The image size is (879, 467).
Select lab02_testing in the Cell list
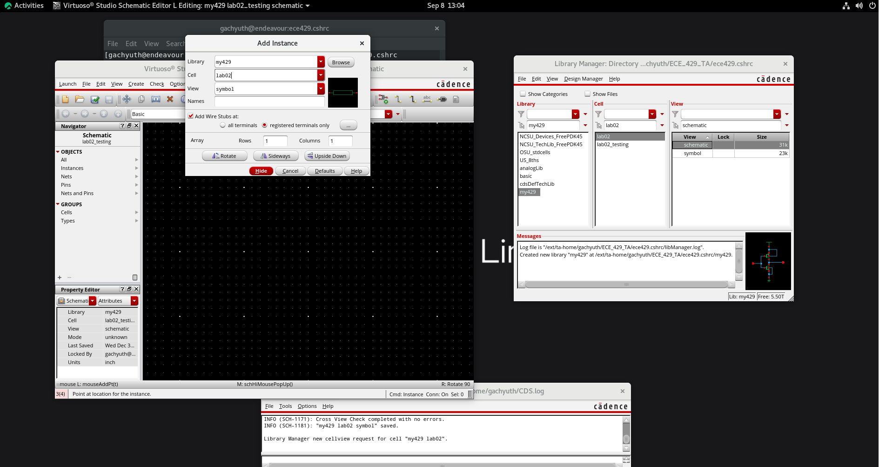(x=612, y=144)
